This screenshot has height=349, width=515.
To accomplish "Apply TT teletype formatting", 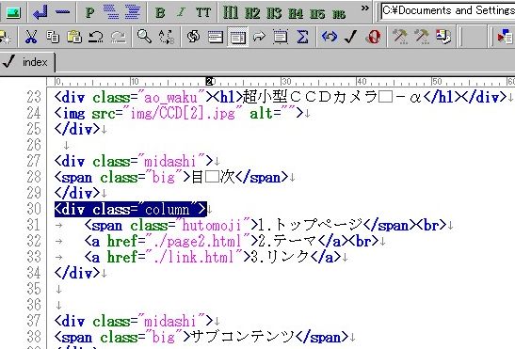I will click(203, 13).
